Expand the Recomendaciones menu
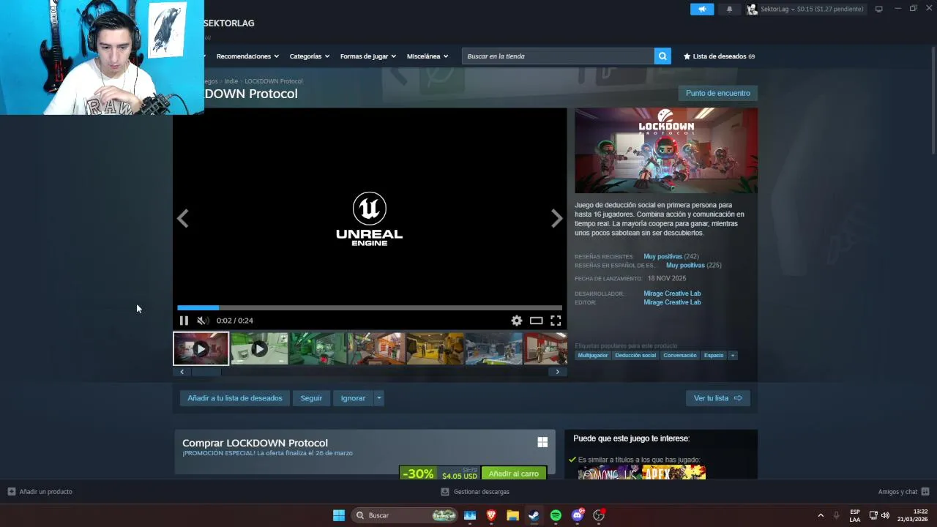 (247, 56)
